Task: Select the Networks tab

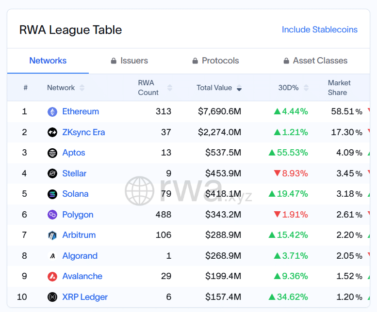Action: (x=48, y=61)
